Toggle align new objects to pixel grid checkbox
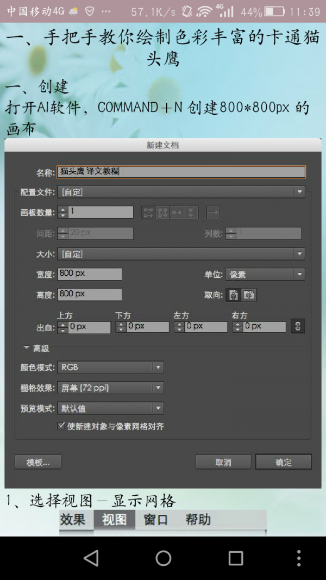The width and height of the screenshot is (326, 580). click(61, 426)
